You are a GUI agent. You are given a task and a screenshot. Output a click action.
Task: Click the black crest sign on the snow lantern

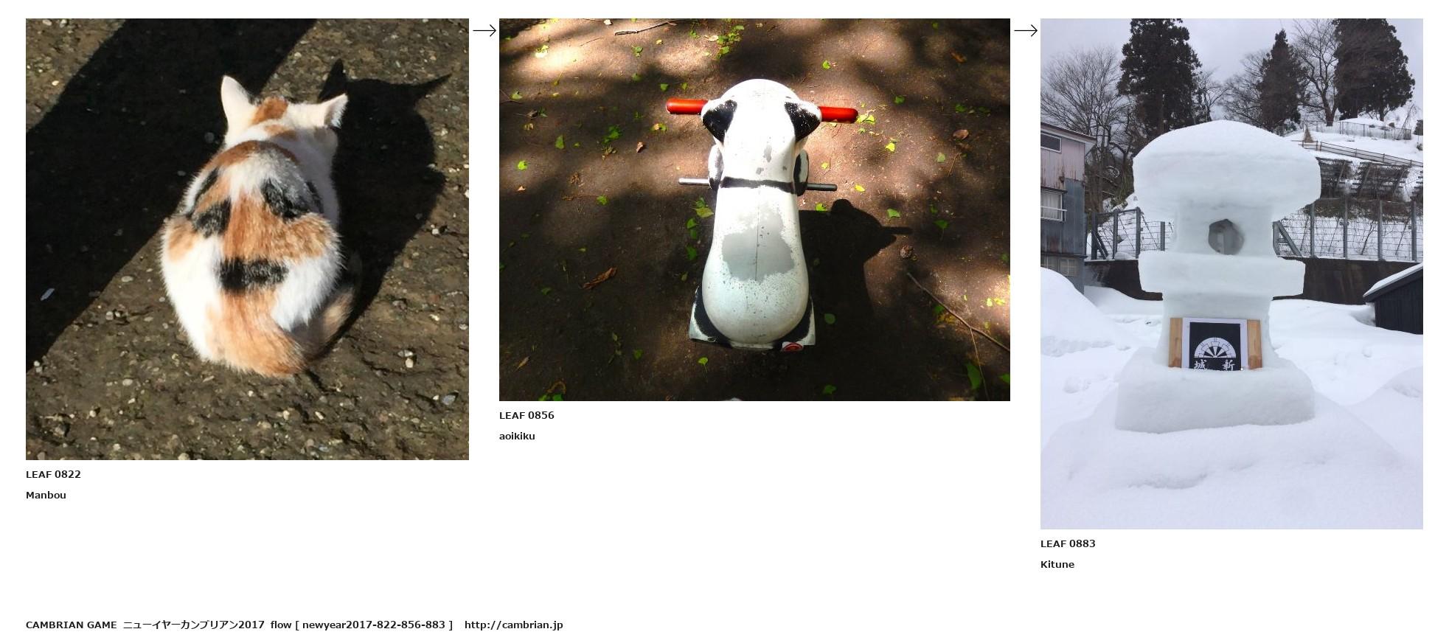(1215, 344)
